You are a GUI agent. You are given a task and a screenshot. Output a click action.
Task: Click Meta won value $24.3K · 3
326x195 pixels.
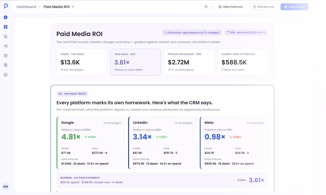point(242,153)
